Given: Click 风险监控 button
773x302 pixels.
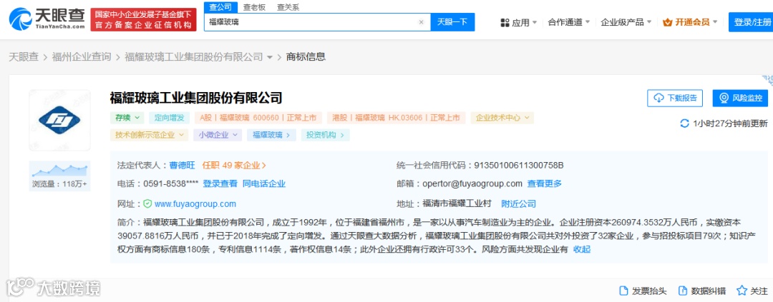Looking at the screenshot, I should 741,98.
